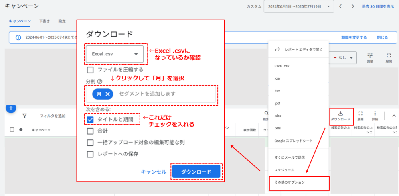
Task: Uncheck タイトルと期間 checkbox
Action: coord(90,119)
